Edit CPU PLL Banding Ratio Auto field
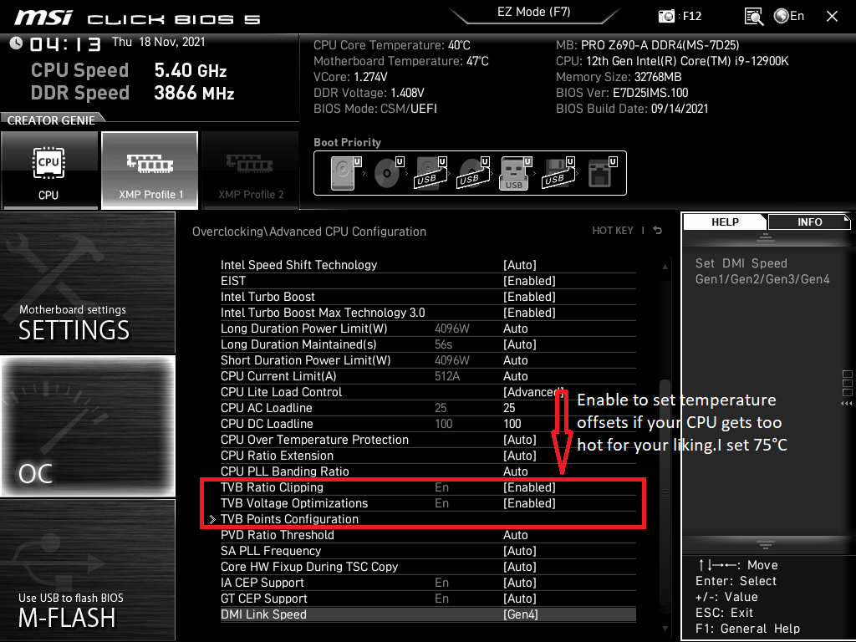The width and height of the screenshot is (856, 642). [x=515, y=471]
